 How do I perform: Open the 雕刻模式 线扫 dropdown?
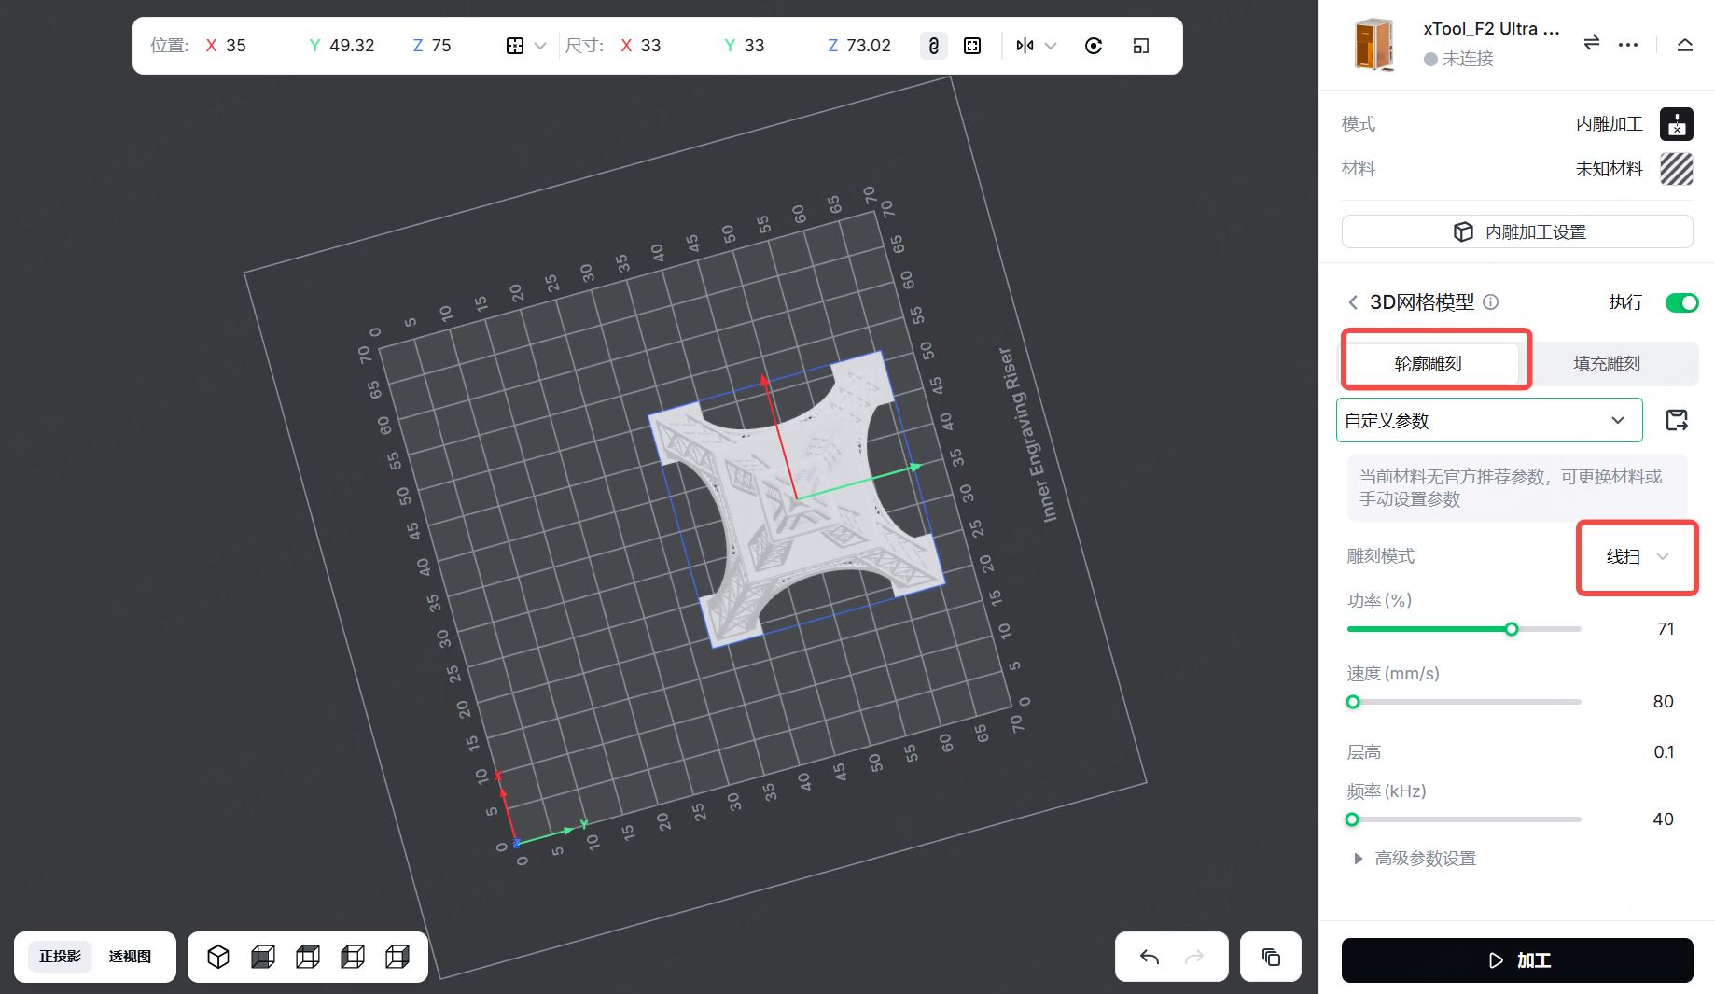1637,557
